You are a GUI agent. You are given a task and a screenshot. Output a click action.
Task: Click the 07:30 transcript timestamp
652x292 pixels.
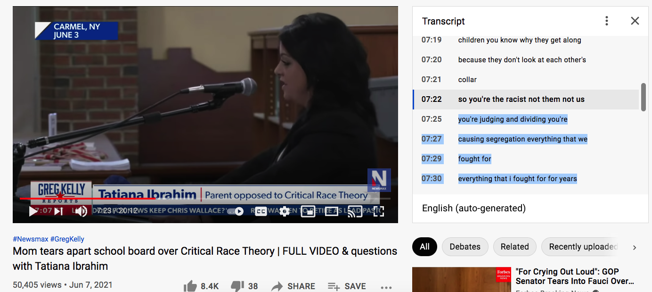point(432,179)
